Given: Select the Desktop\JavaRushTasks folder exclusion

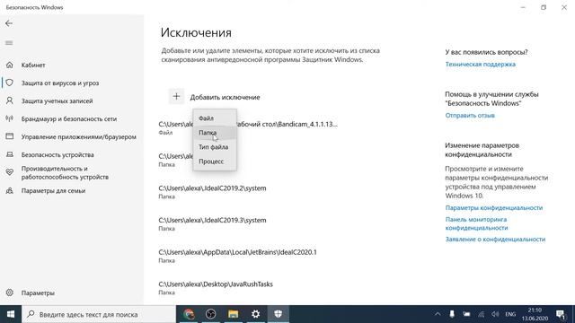Looking at the screenshot, I should click(x=216, y=287).
